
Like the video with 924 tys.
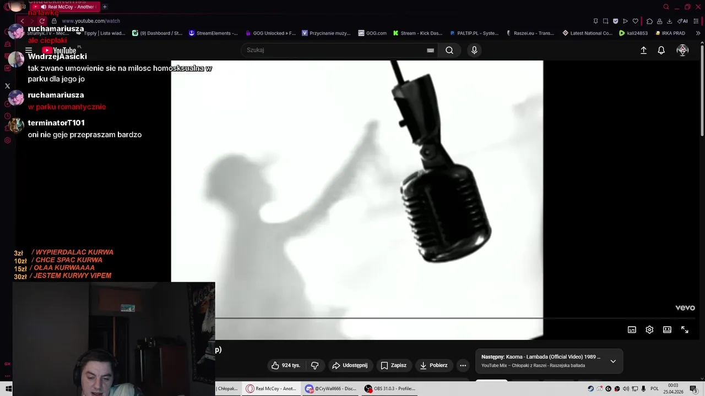(x=286, y=365)
